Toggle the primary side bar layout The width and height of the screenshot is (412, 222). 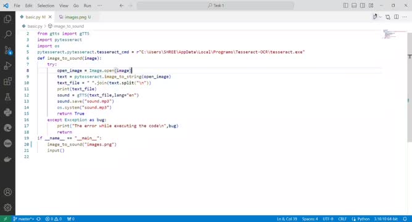click(x=345, y=6)
